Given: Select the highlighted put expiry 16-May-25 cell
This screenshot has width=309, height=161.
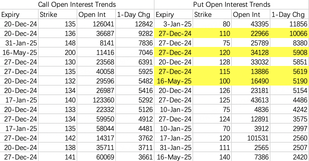Looking at the screenshot, I should coord(174,81).
